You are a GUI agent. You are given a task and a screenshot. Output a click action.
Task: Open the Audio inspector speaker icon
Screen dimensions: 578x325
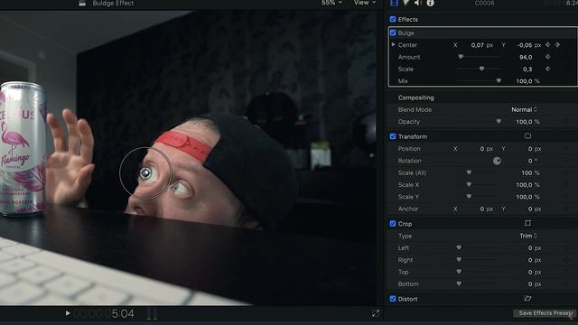click(x=417, y=3)
